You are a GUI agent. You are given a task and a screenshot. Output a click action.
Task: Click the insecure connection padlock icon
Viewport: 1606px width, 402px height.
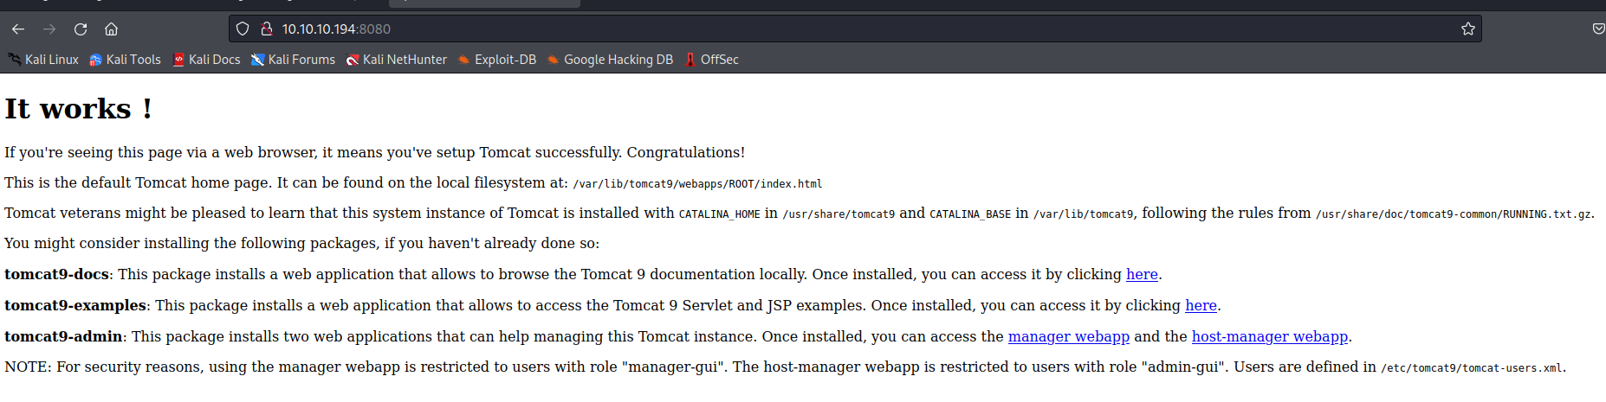click(x=267, y=29)
